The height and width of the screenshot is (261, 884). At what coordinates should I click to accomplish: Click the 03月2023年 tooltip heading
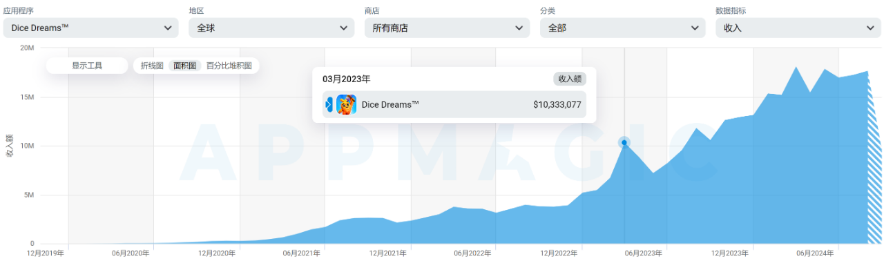tap(347, 79)
